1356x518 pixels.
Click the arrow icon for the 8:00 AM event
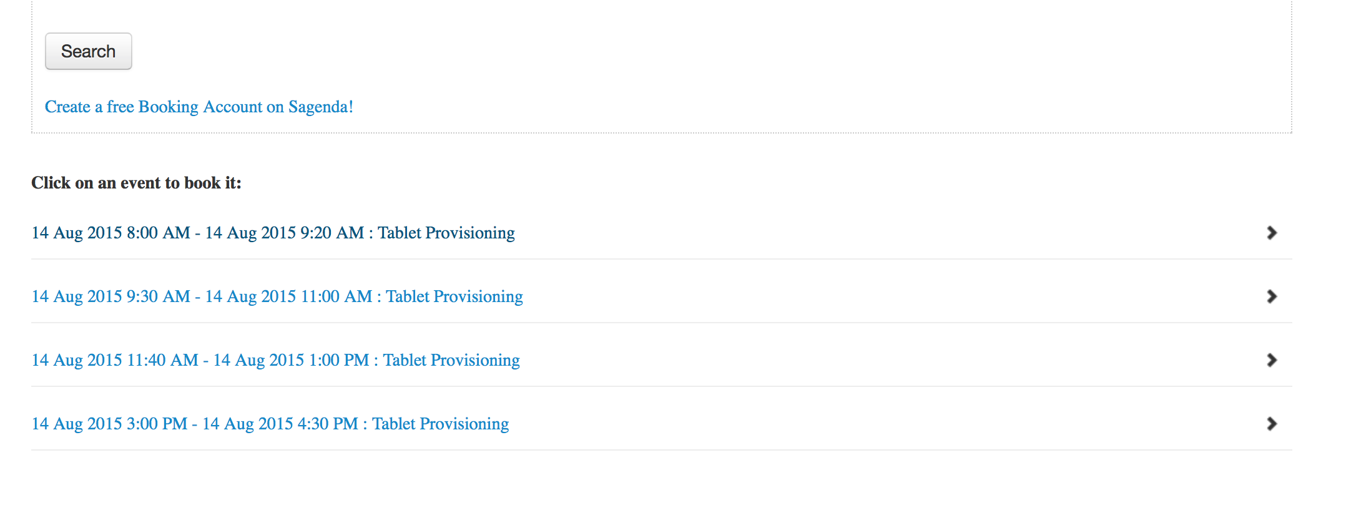point(1271,233)
